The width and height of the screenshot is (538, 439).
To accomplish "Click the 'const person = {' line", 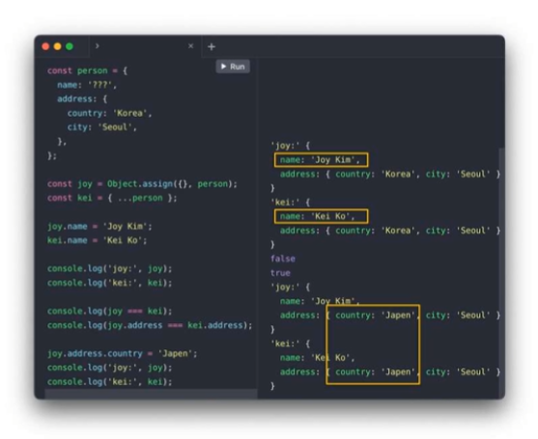I will (x=87, y=71).
